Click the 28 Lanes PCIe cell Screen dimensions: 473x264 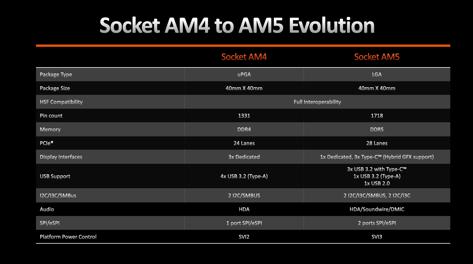[377, 143]
